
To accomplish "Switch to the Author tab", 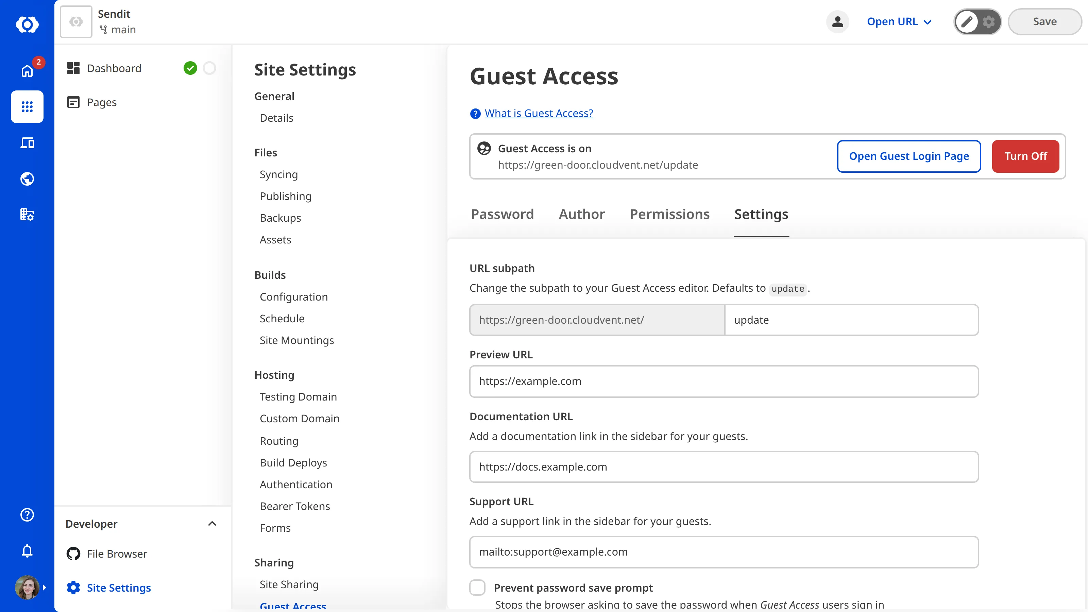I will 582,214.
